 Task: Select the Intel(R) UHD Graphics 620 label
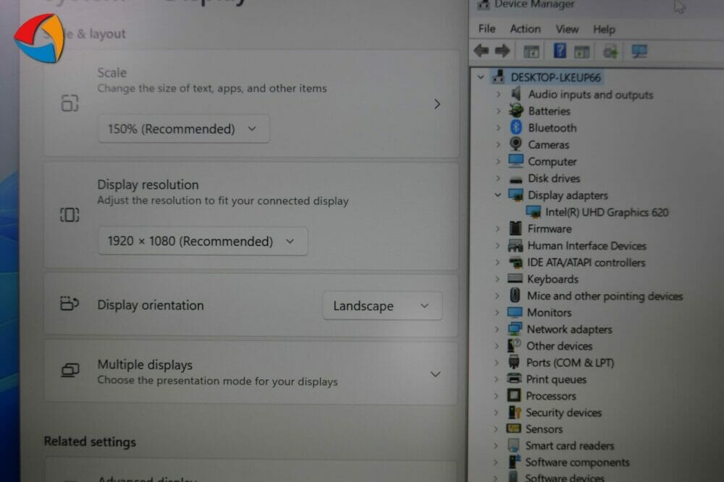point(607,212)
